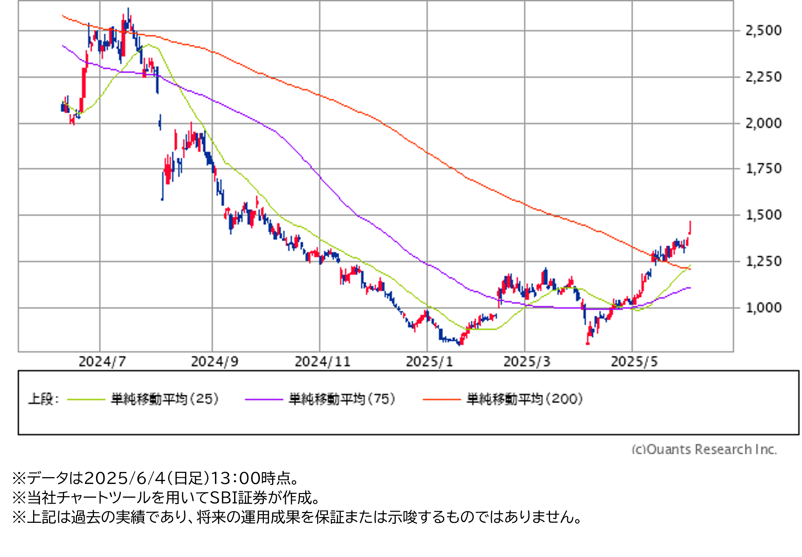
Task: Click the 2024/11 date axis label
Action: click(323, 362)
